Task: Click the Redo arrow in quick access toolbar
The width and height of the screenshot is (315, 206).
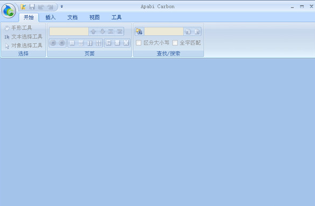Action: [x=50, y=7]
